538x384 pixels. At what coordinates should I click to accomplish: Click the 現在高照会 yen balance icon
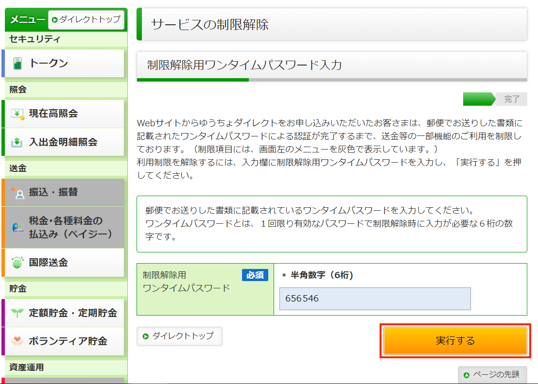pos(17,114)
